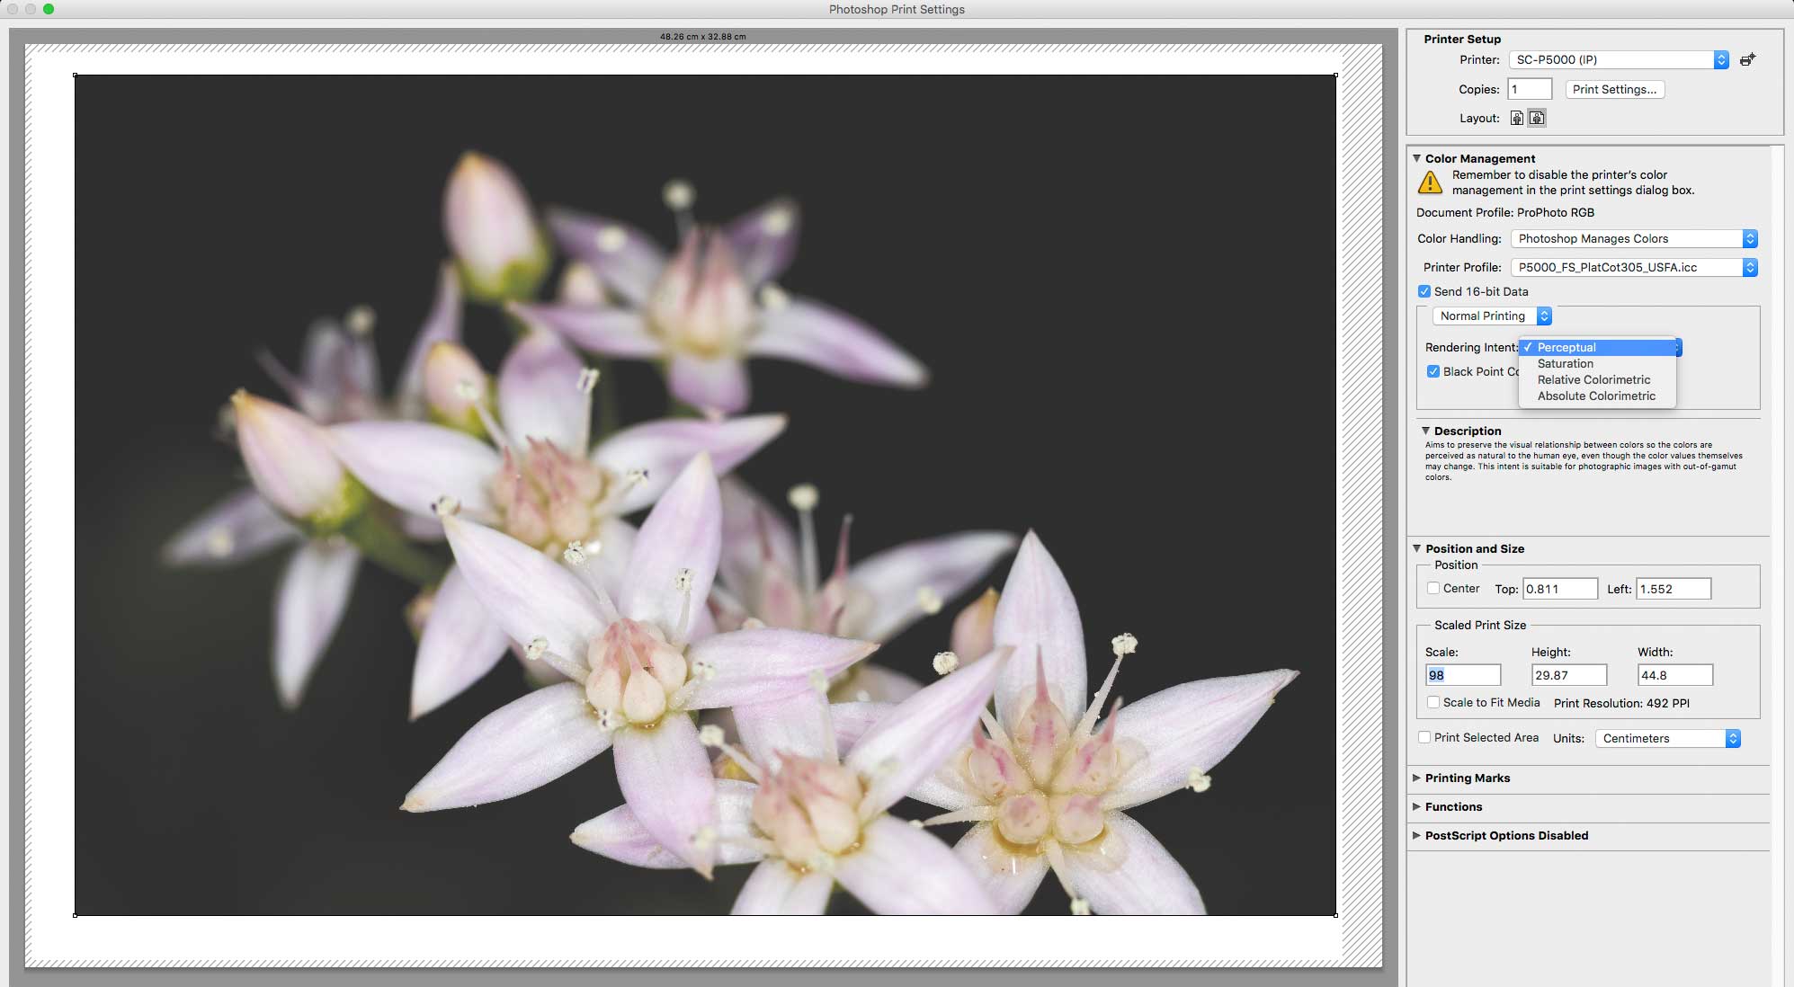
Task: Click the Print Settings... button
Action: click(x=1615, y=90)
